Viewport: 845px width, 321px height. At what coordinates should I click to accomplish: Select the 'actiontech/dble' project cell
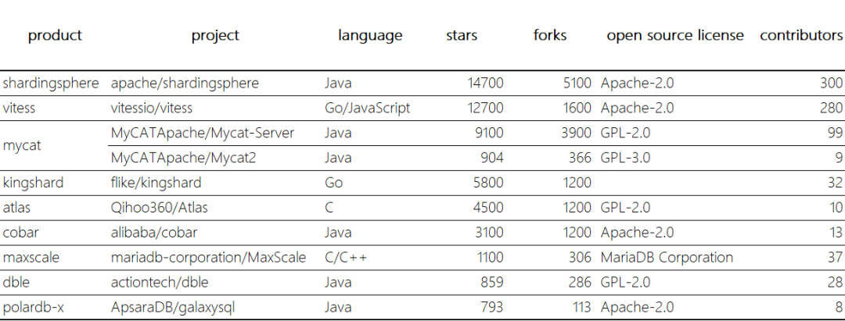(160, 282)
